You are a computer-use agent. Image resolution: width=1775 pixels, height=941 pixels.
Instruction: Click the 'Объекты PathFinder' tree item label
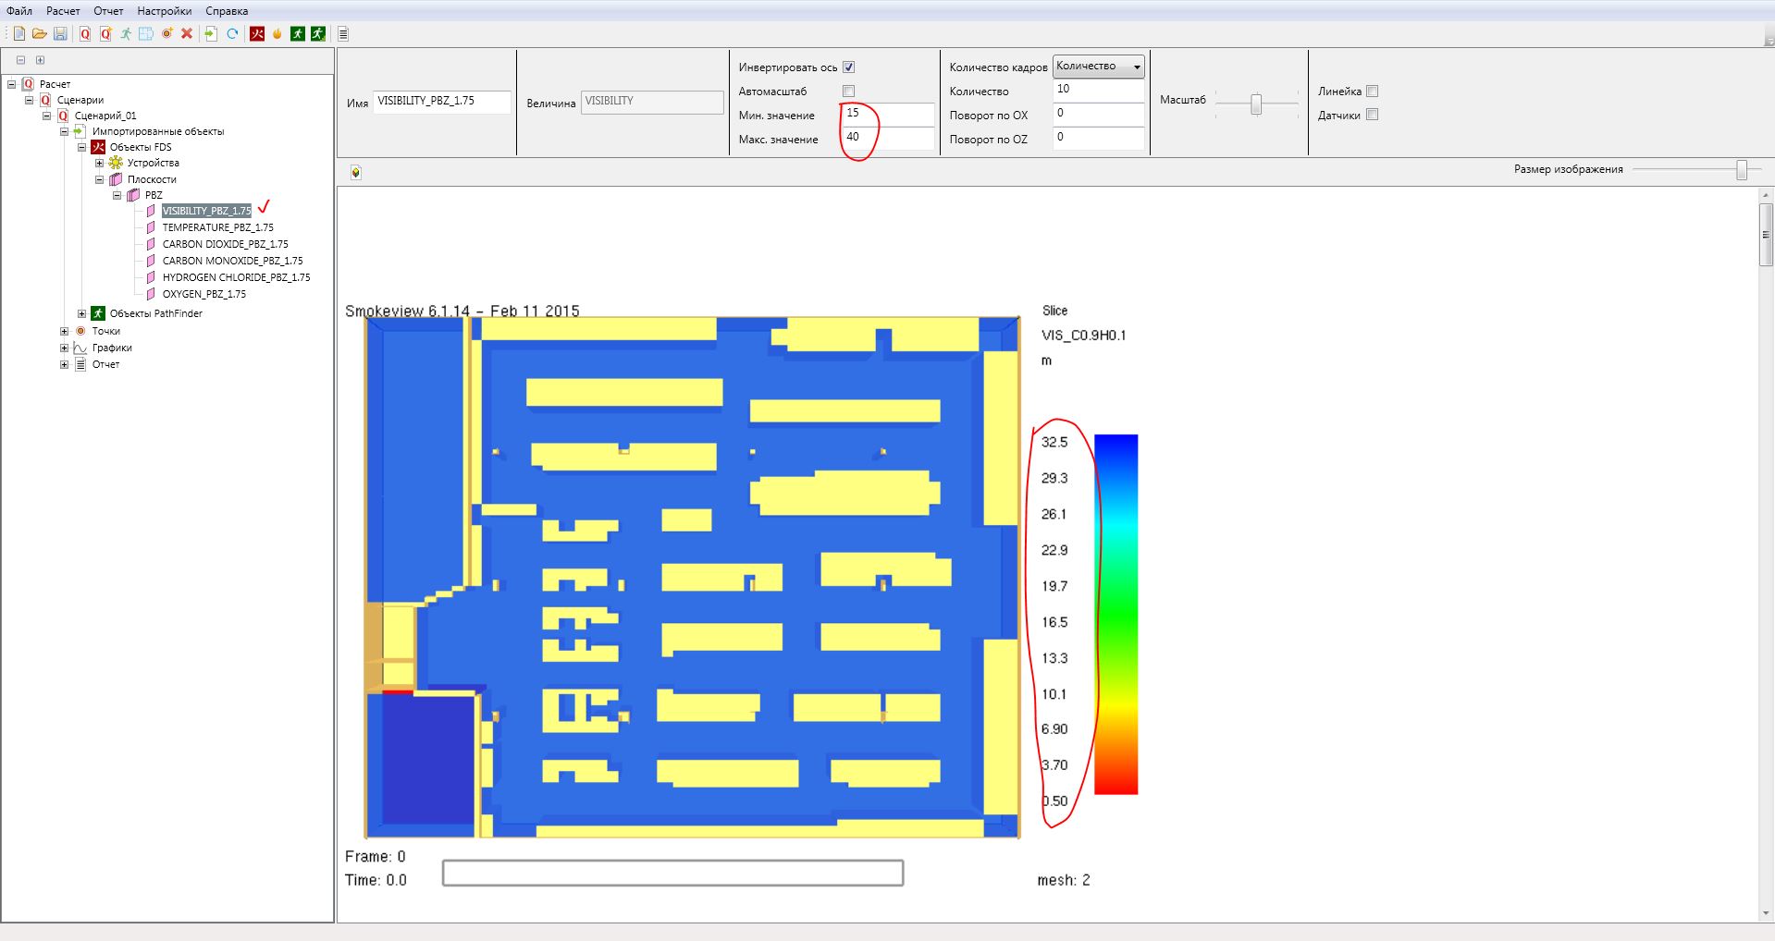click(155, 313)
